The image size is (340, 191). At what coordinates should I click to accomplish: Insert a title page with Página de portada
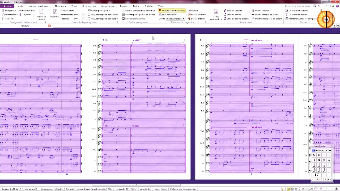pos(41,14)
